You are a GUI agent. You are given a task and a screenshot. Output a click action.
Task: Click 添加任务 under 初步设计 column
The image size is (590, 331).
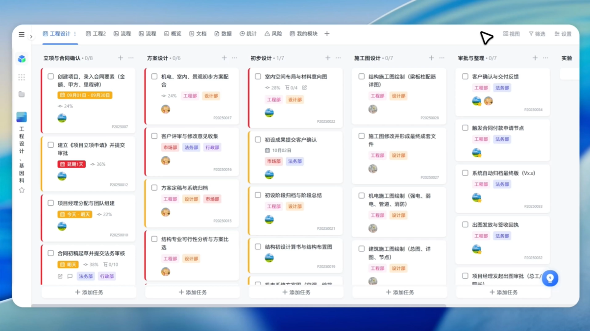coord(295,292)
